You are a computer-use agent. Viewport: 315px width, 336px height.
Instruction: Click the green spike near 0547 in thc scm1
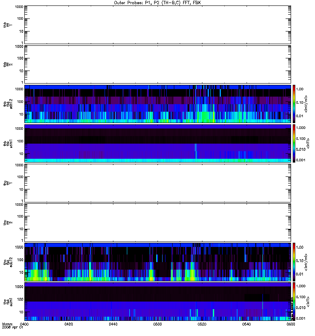263,305
